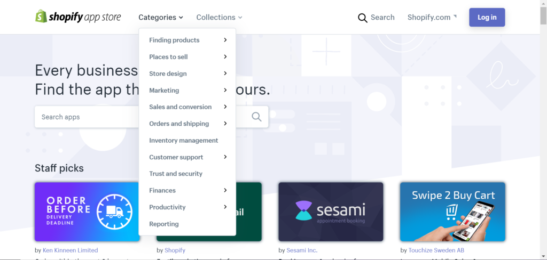Select the Finances category
The height and width of the screenshot is (260, 547).
click(162, 190)
